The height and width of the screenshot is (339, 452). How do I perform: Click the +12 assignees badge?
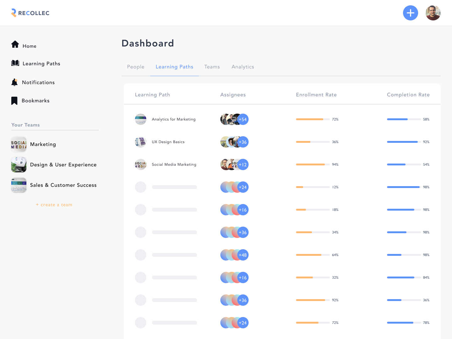243,164
